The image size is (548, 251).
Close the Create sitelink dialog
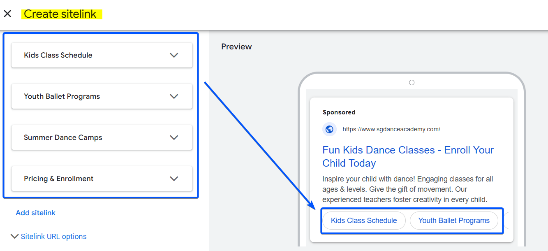click(7, 14)
